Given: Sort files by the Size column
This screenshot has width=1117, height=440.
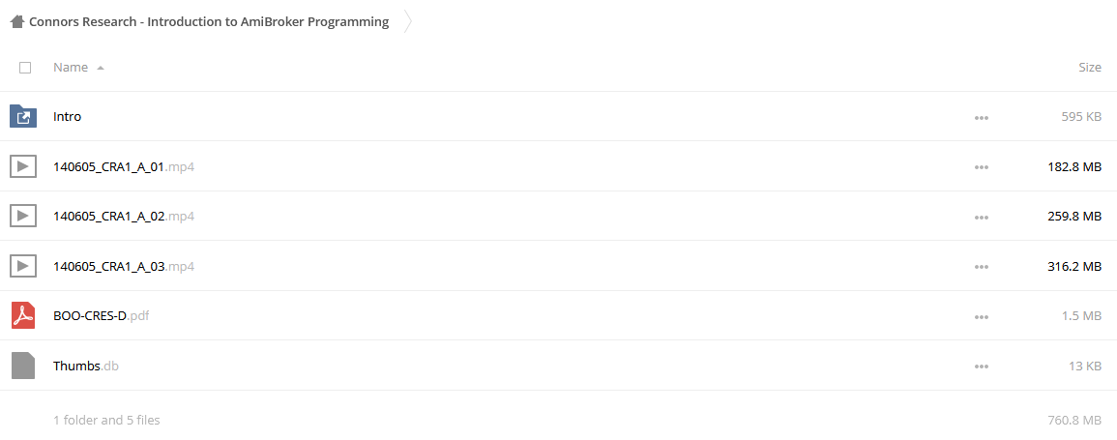Looking at the screenshot, I should (x=1090, y=67).
